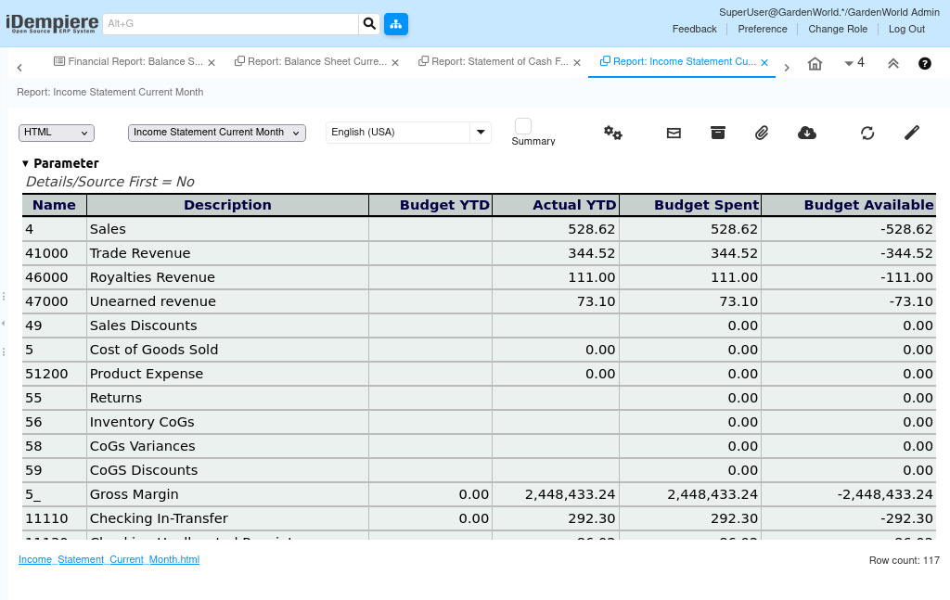Click Details/Source First = No parameter text
The image size is (950, 600).
[109, 182]
